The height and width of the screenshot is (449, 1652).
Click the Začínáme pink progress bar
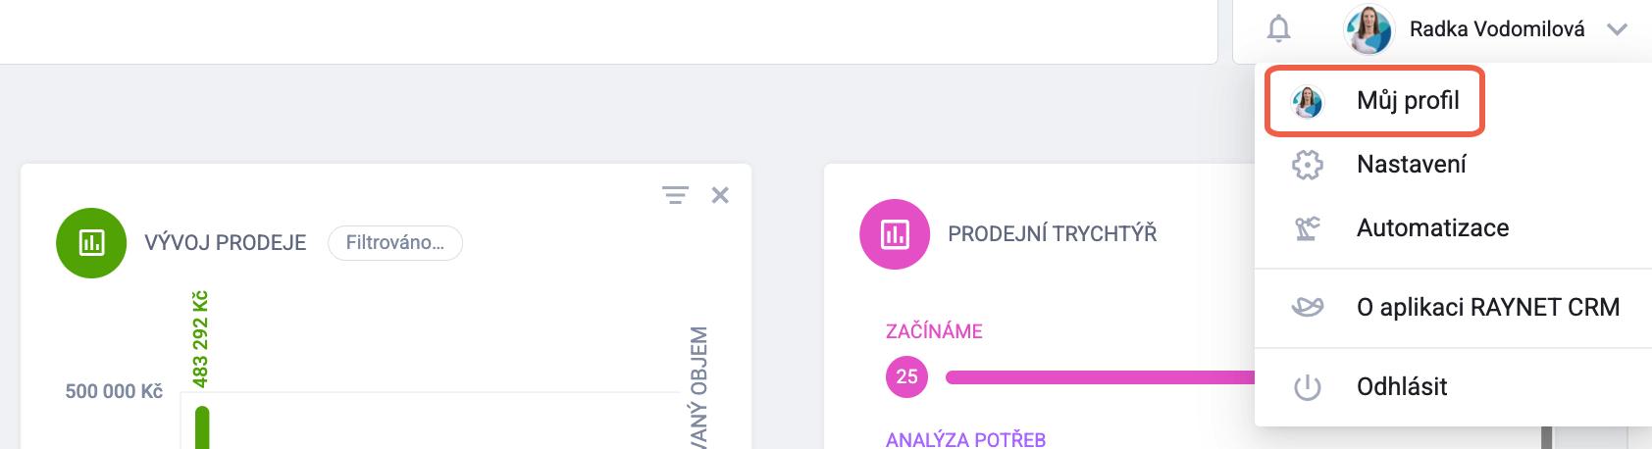[1099, 376]
